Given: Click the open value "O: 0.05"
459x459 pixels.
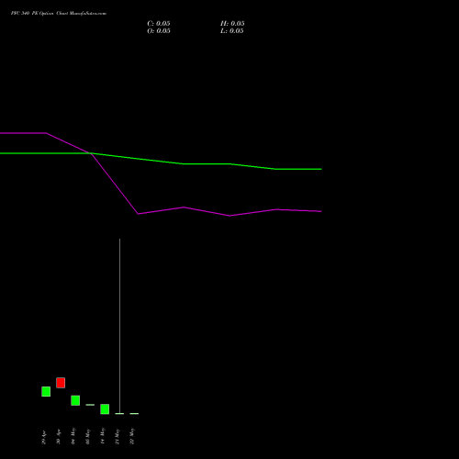Looking at the screenshot, I should tap(159, 31).
